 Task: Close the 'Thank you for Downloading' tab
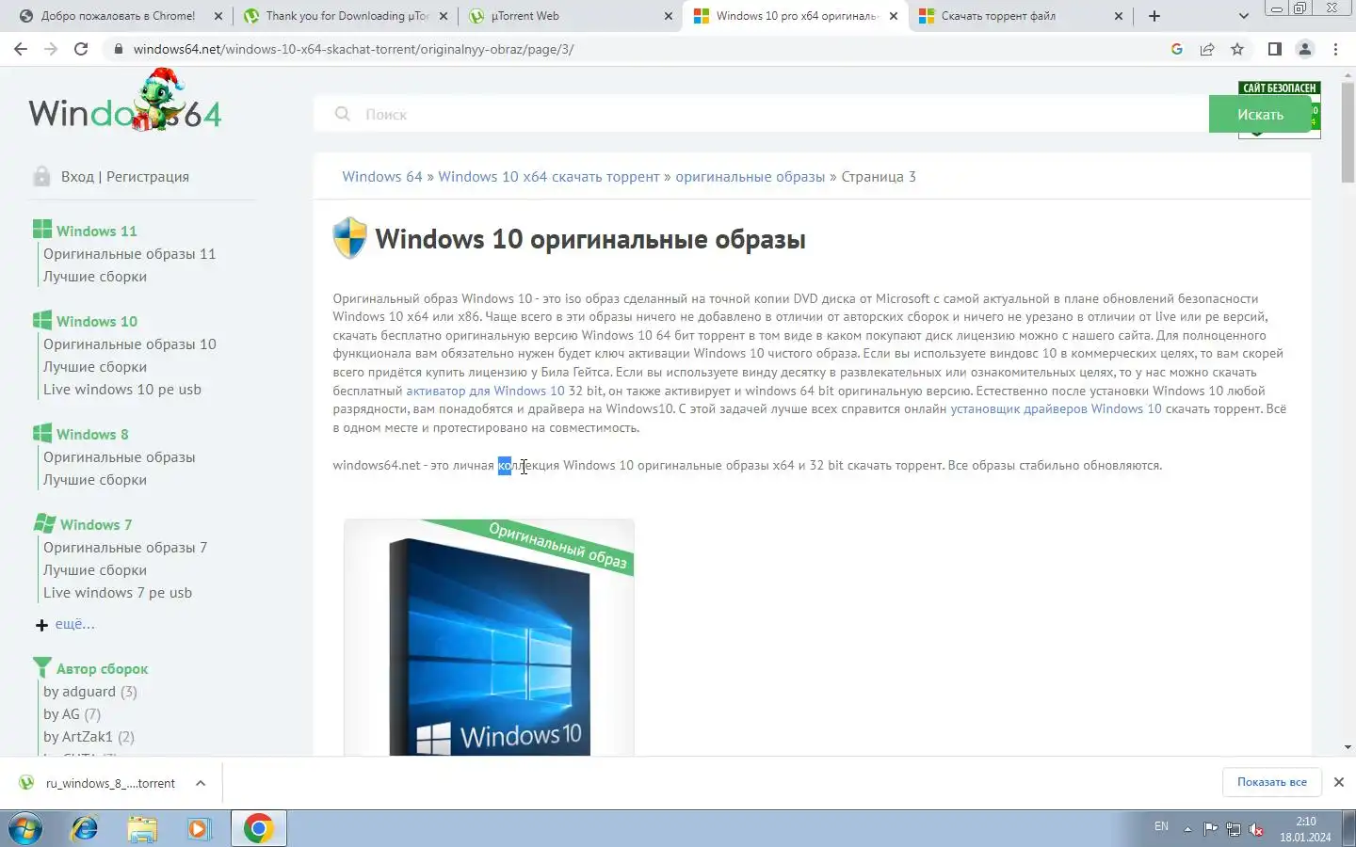tap(444, 16)
